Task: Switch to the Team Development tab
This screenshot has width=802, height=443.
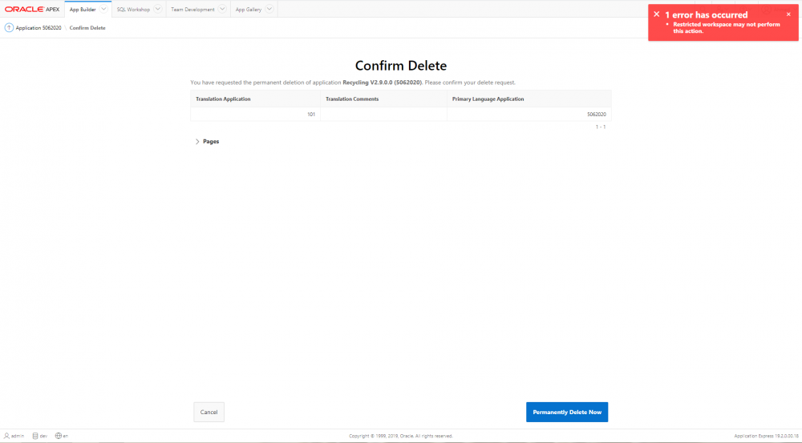Action: pos(192,10)
